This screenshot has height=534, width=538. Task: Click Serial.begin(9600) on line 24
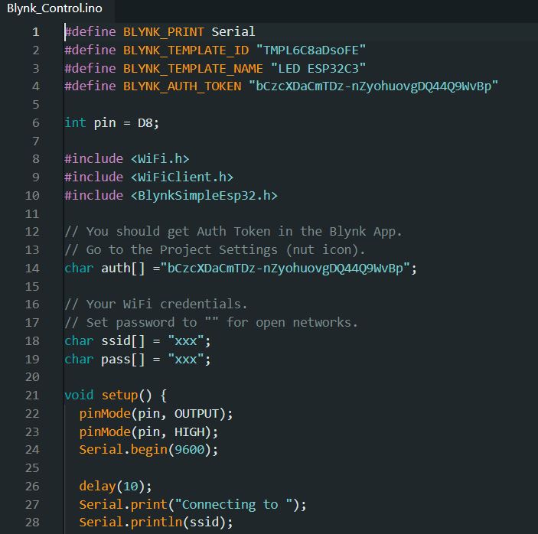point(148,450)
